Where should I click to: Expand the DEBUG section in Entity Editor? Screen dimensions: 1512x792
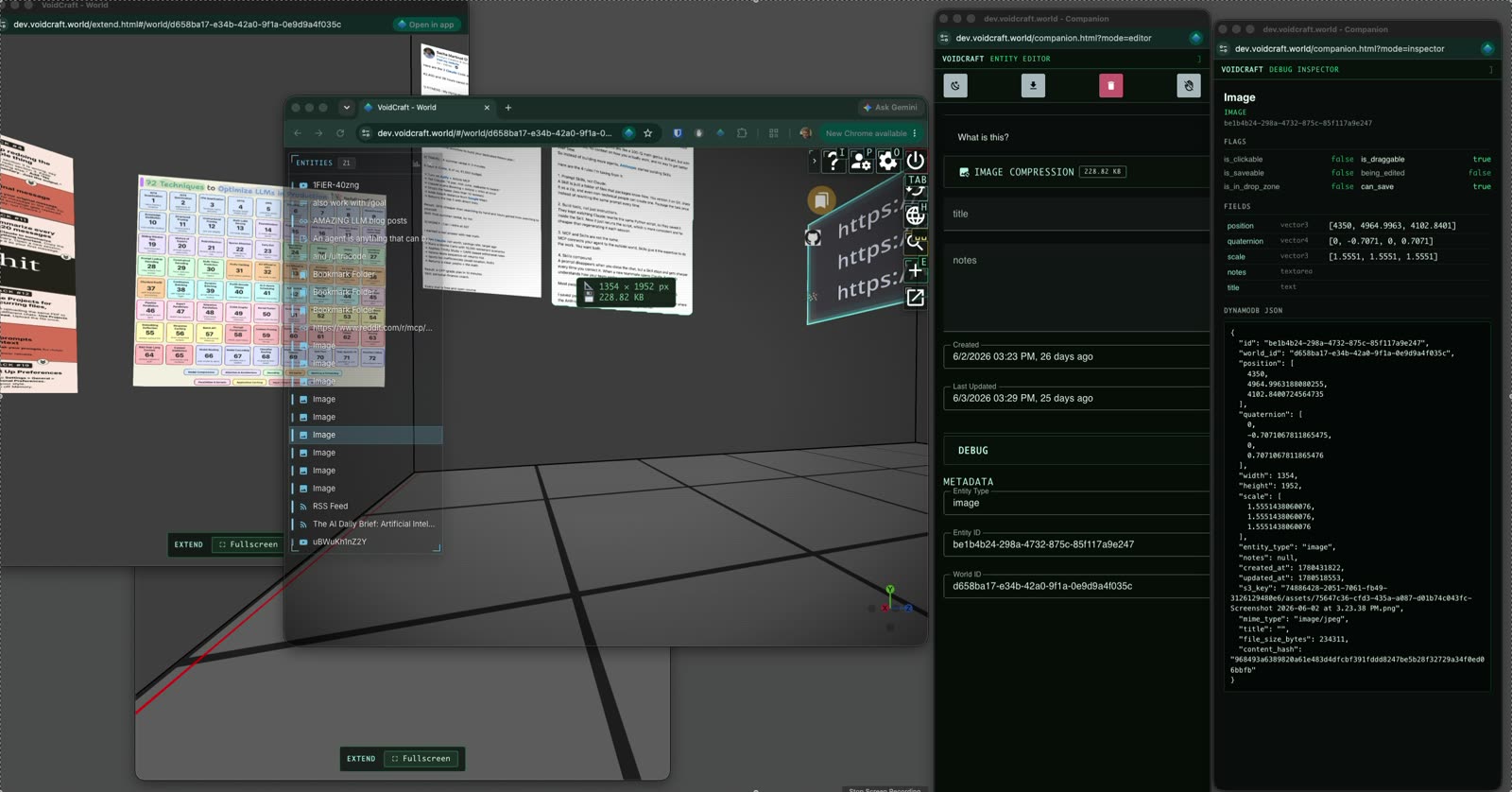click(x=1076, y=451)
